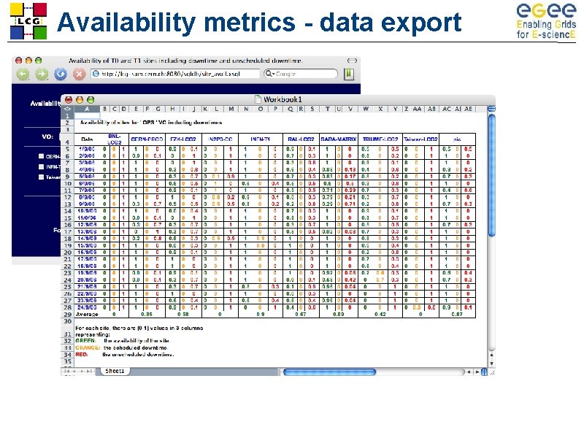Viewport: 584px width, 438px height.
Task: Reload the site_avail.xsql page
Action: click(61, 74)
